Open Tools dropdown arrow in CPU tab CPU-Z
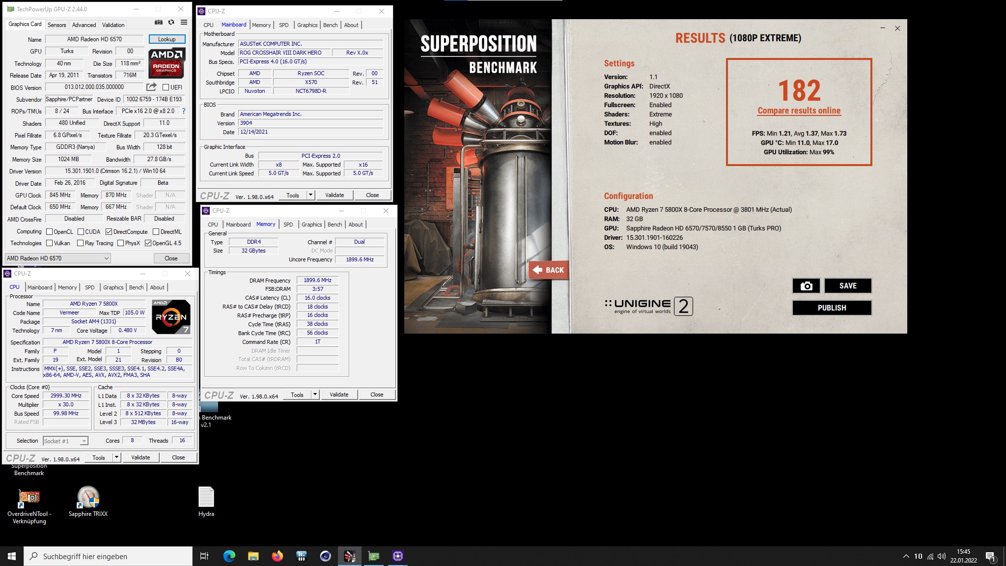Viewport: 1006px width, 566px height. [x=116, y=457]
